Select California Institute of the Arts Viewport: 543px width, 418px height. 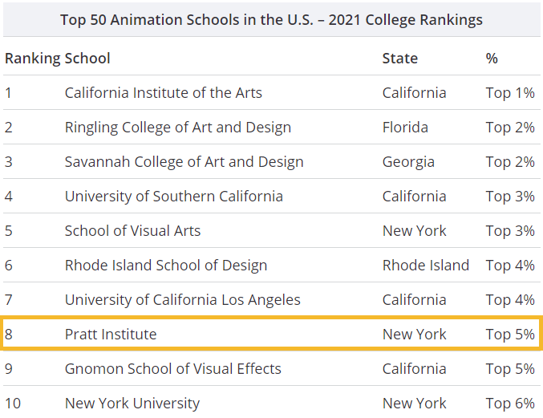pos(163,93)
